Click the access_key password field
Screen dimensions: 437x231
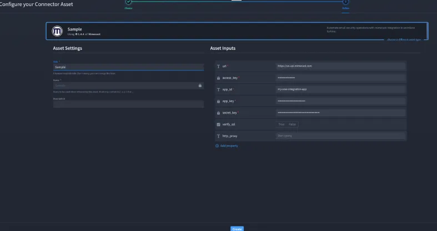340,78
